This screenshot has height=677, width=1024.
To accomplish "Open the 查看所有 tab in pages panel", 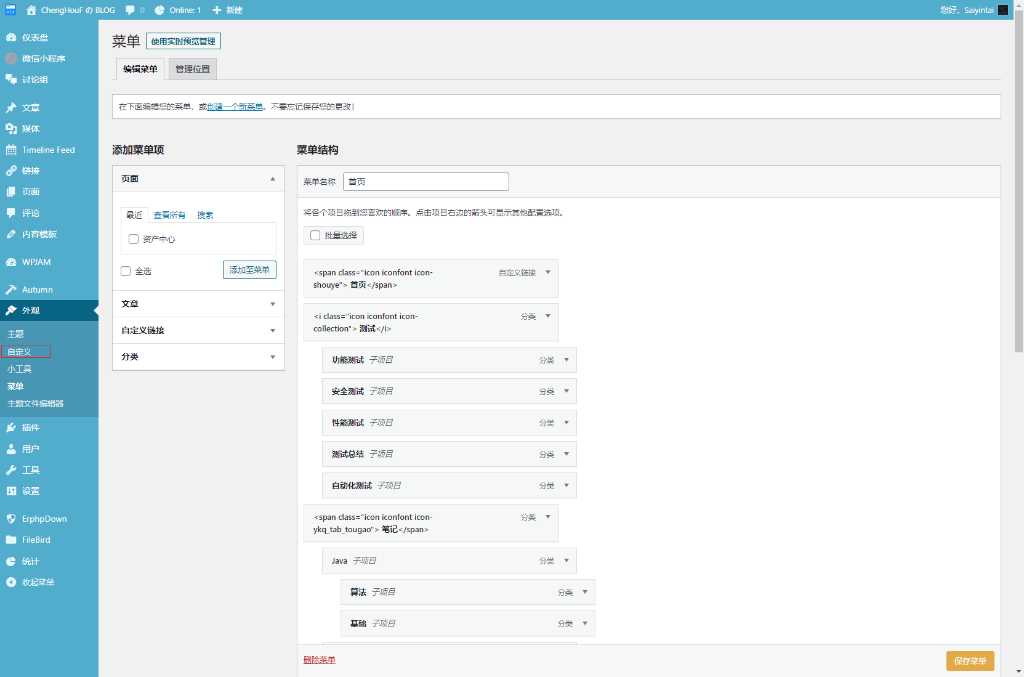I will [x=169, y=215].
